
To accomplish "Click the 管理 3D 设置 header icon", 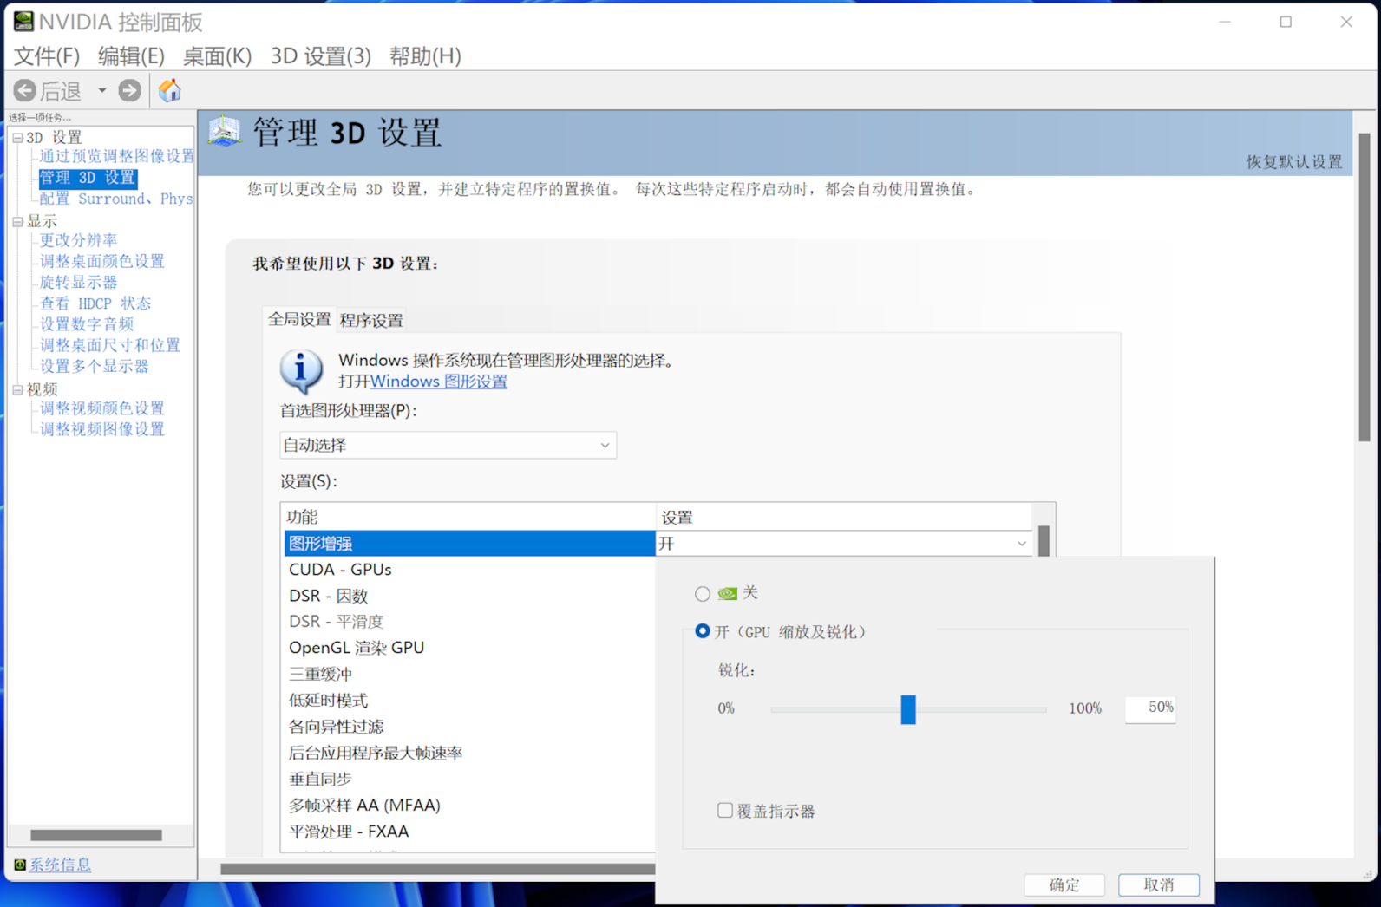I will click(x=225, y=132).
